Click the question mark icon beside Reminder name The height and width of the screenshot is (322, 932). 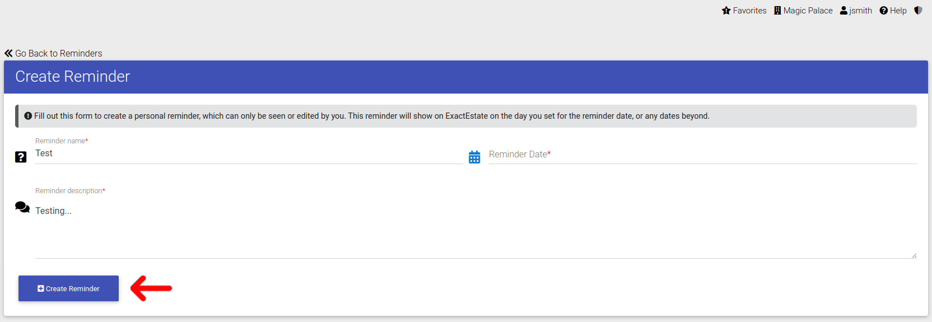[21, 157]
